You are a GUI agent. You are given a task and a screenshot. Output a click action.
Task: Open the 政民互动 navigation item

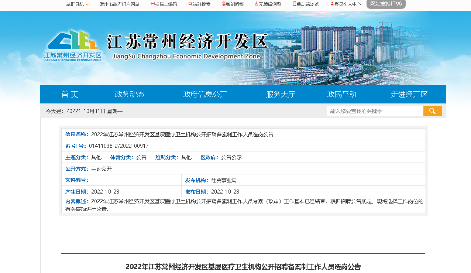342,94
